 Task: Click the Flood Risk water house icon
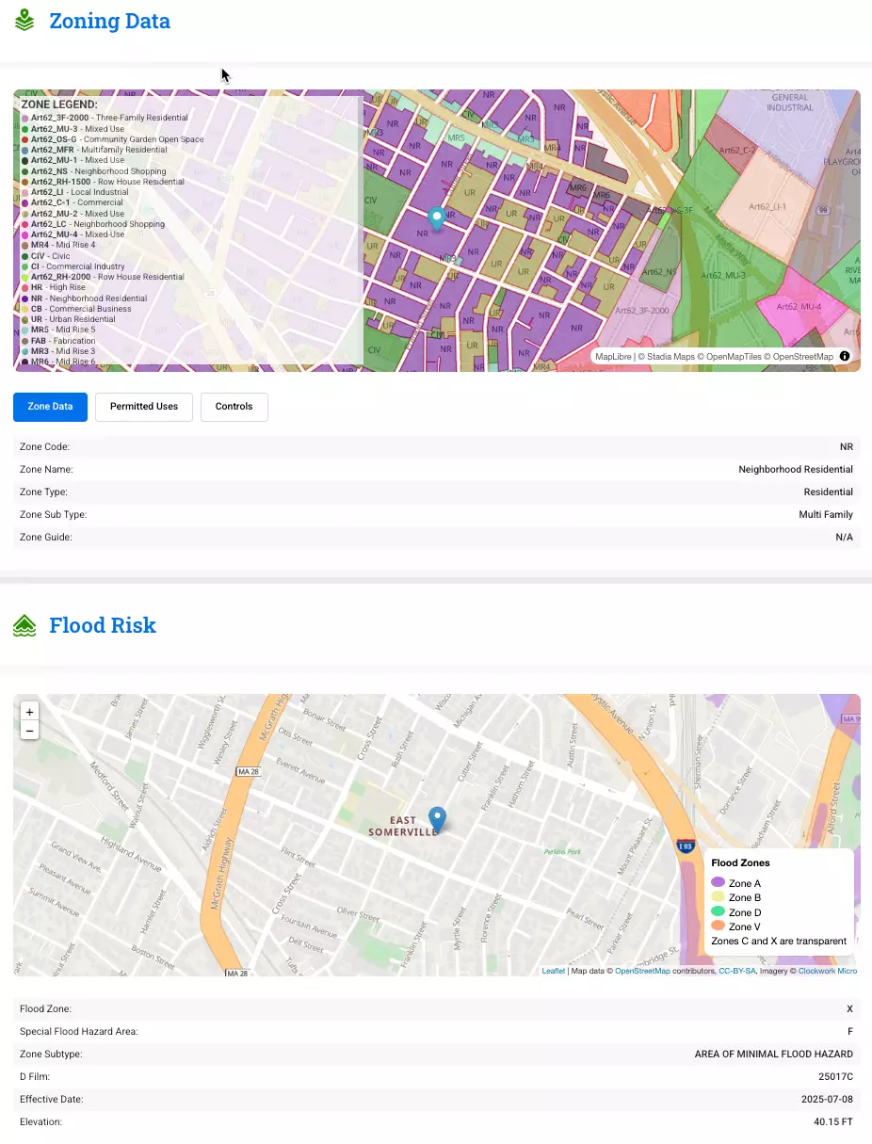(24, 625)
